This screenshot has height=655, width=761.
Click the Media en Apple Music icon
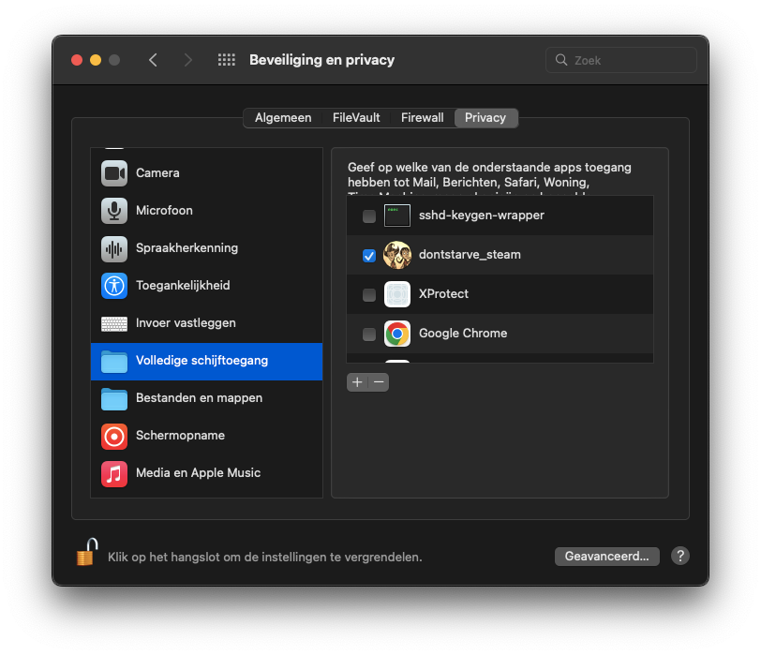pos(114,473)
